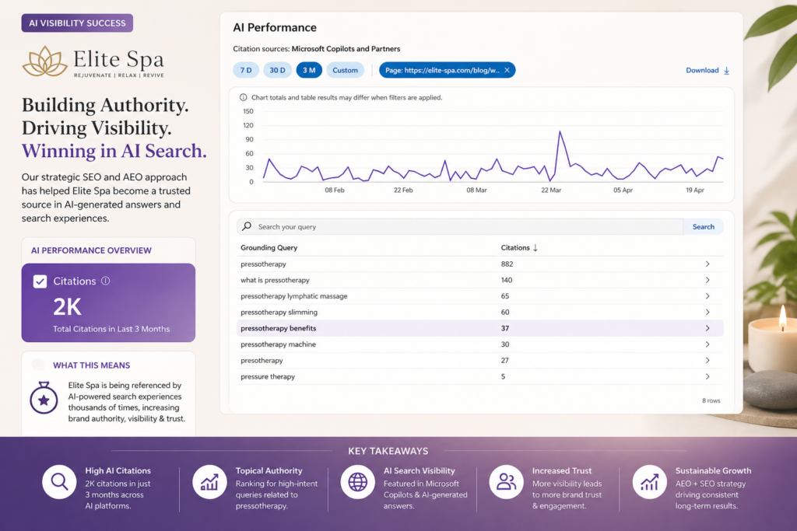Click the WHAT THIS MEANS heading
Screen dimensions: 797x531
(92, 365)
